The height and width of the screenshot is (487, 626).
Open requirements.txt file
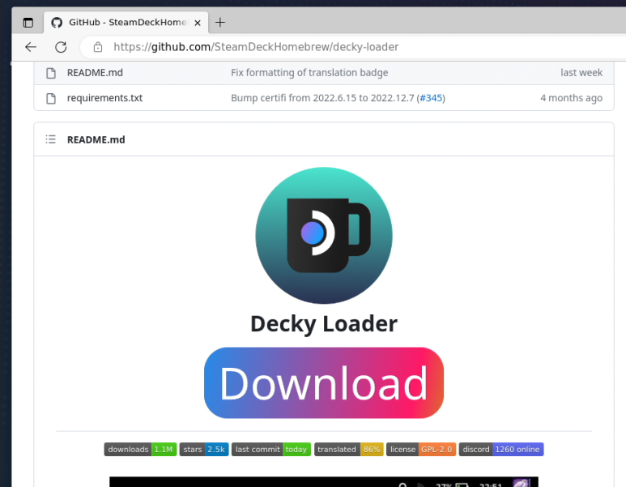(104, 98)
